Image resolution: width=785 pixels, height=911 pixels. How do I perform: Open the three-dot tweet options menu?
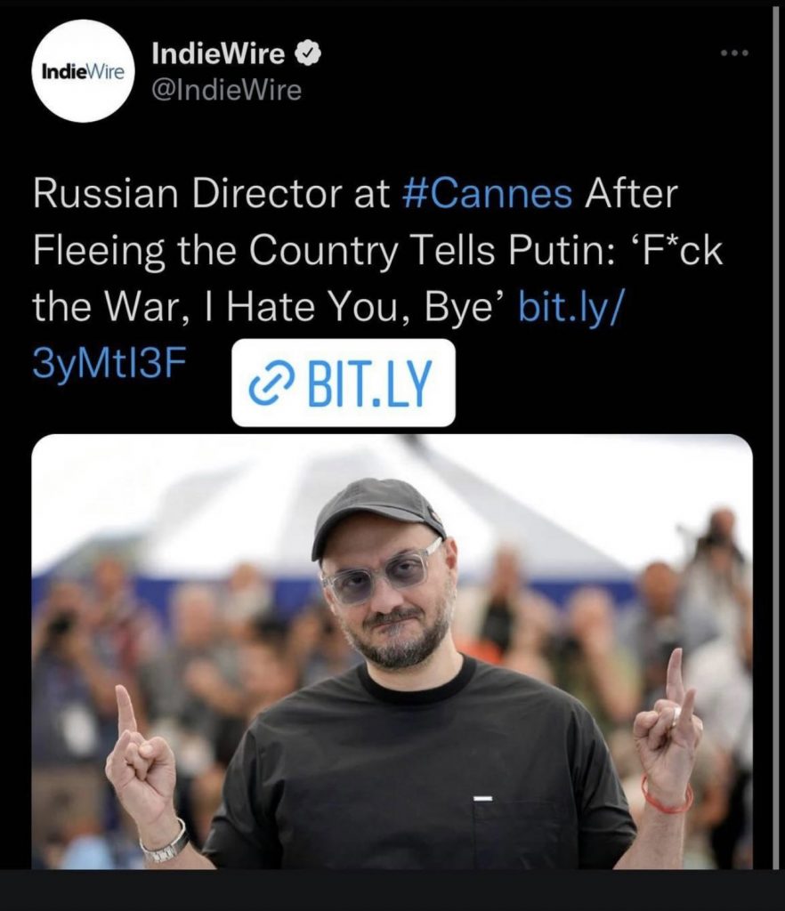(734, 53)
